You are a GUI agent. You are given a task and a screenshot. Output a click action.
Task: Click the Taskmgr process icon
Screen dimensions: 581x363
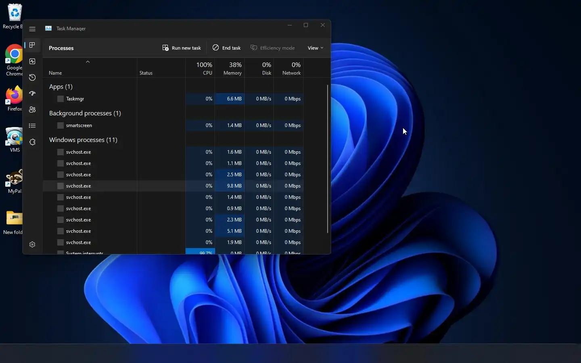click(x=61, y=99)
